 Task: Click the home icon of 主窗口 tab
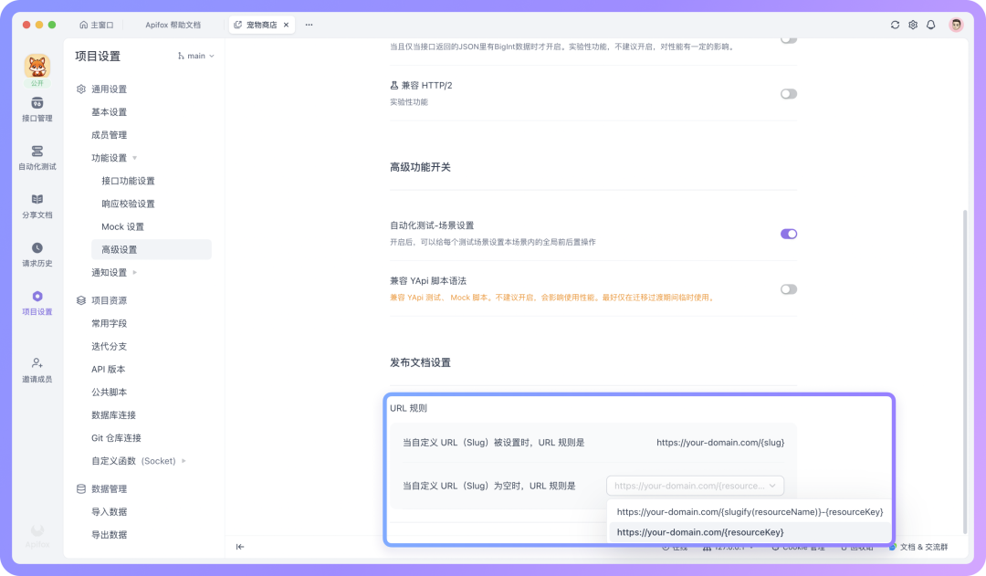point(84,25)
